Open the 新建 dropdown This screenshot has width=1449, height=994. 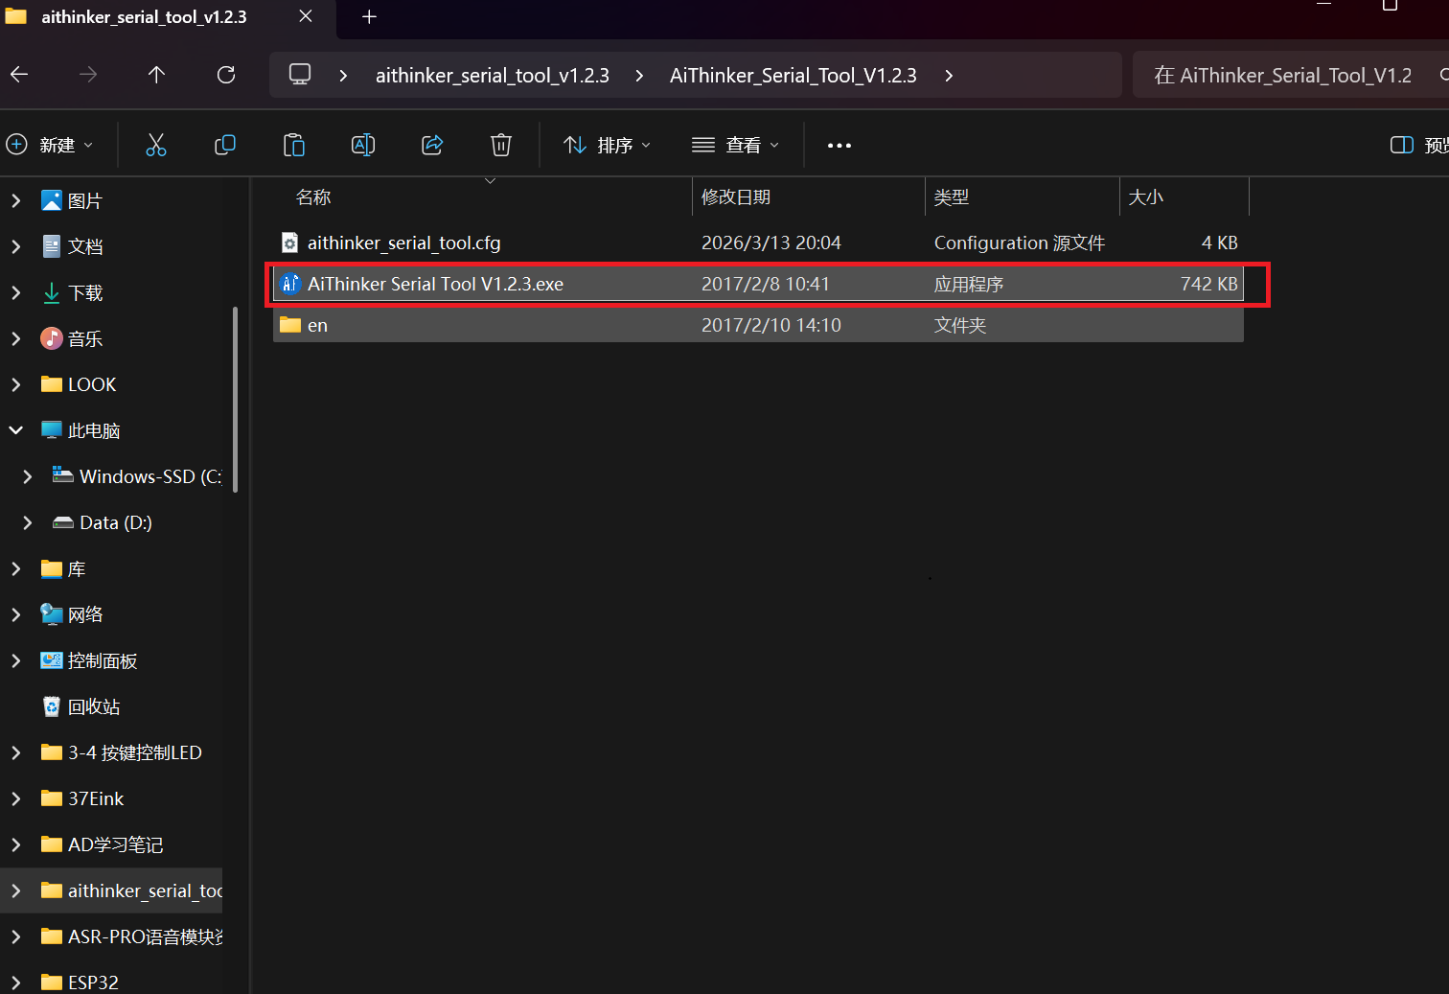pos(50,145)
